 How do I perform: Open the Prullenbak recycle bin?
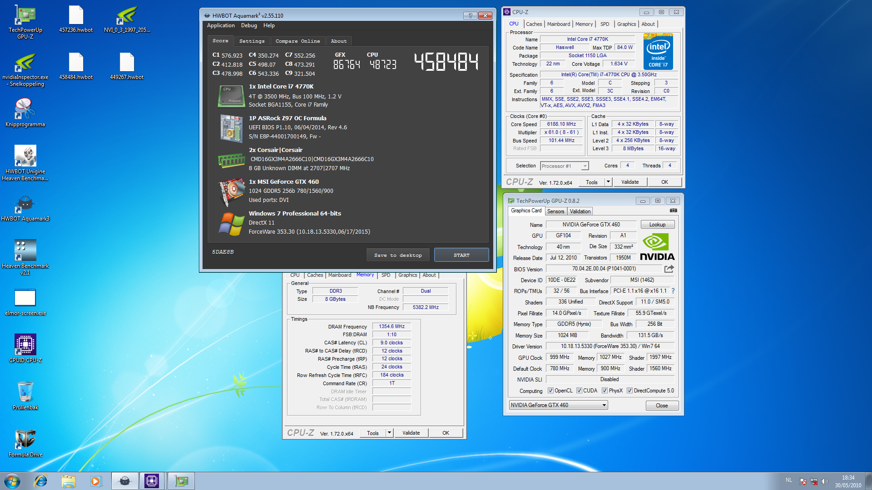point(25,396)
